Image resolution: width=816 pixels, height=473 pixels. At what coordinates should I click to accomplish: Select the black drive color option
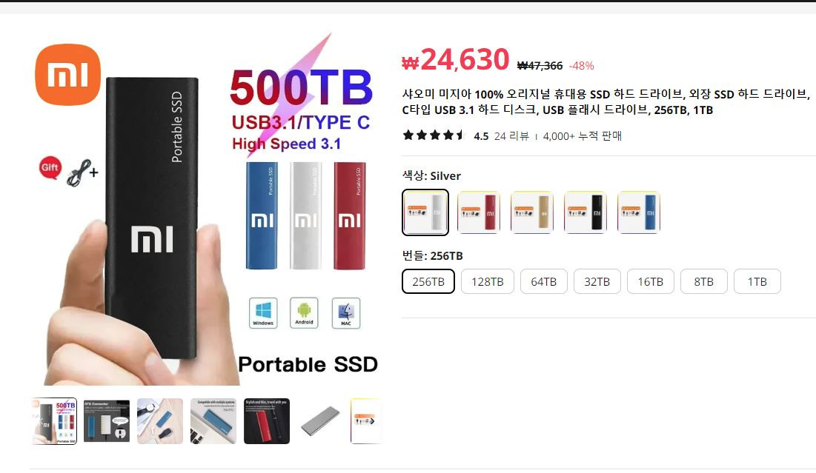[x=585, y=212]
